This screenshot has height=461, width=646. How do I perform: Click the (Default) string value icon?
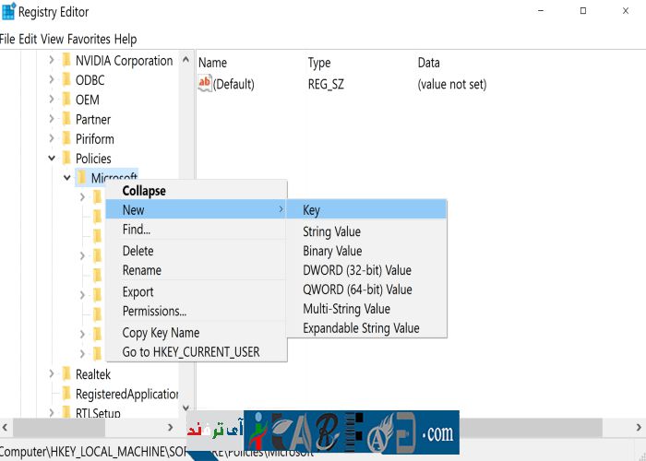tap(205, 84)
